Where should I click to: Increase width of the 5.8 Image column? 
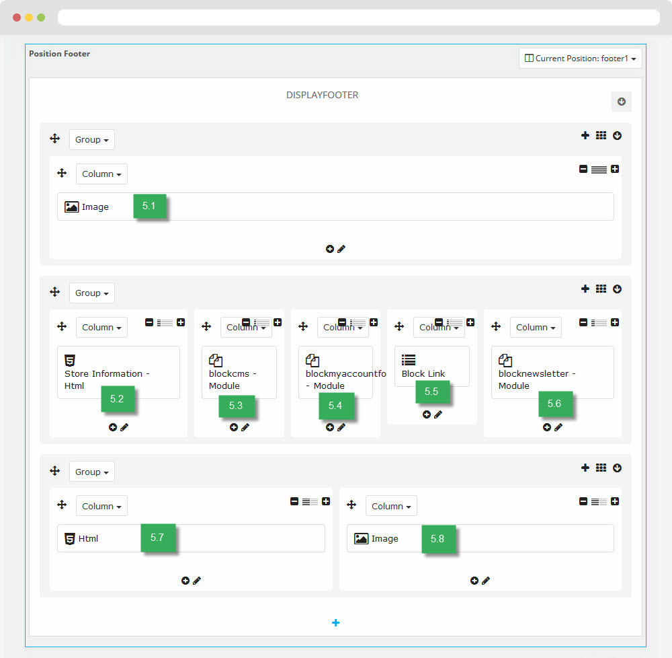coord(615,501)
